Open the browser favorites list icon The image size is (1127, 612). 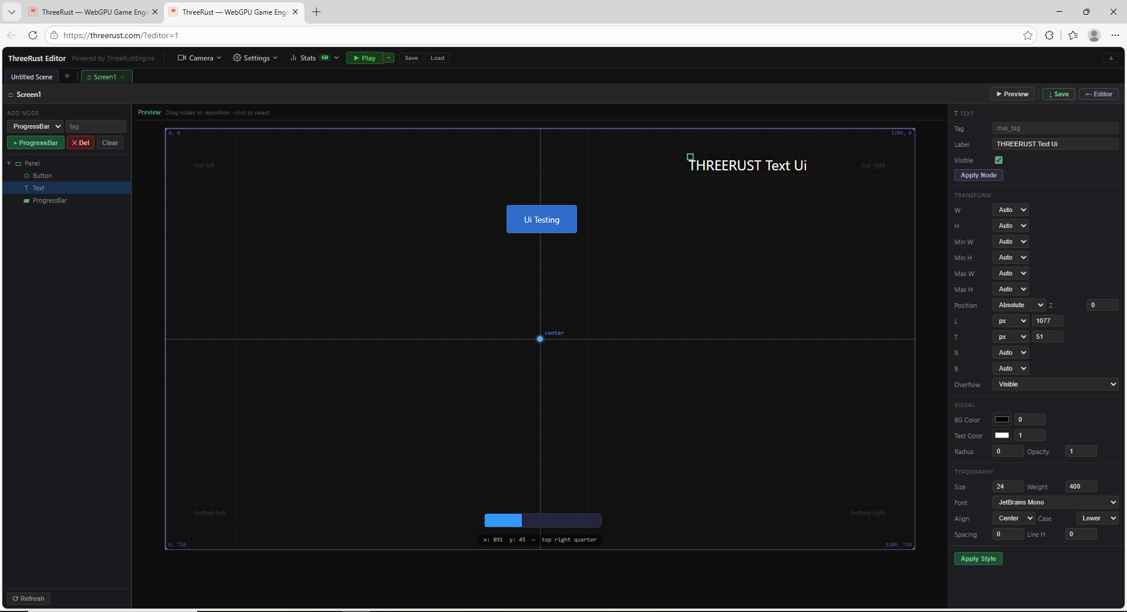click(1073, 35)
